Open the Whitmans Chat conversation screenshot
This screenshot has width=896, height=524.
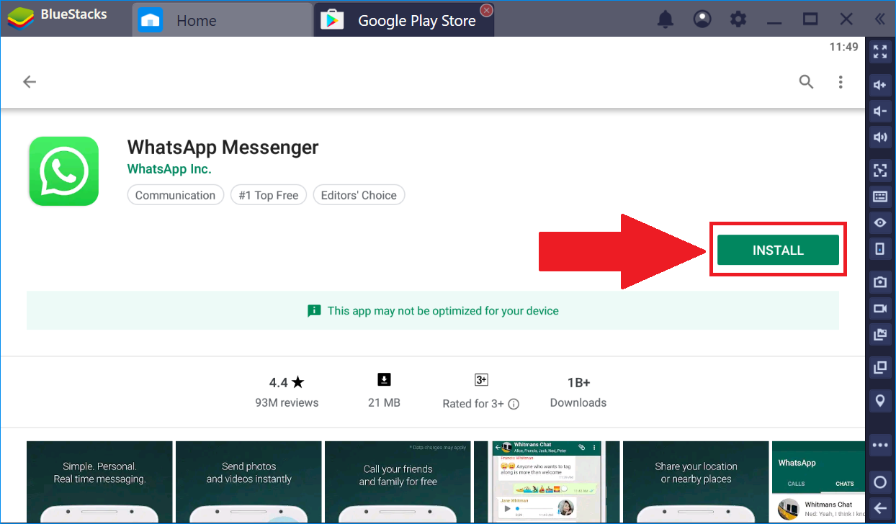tap(547, 482)
